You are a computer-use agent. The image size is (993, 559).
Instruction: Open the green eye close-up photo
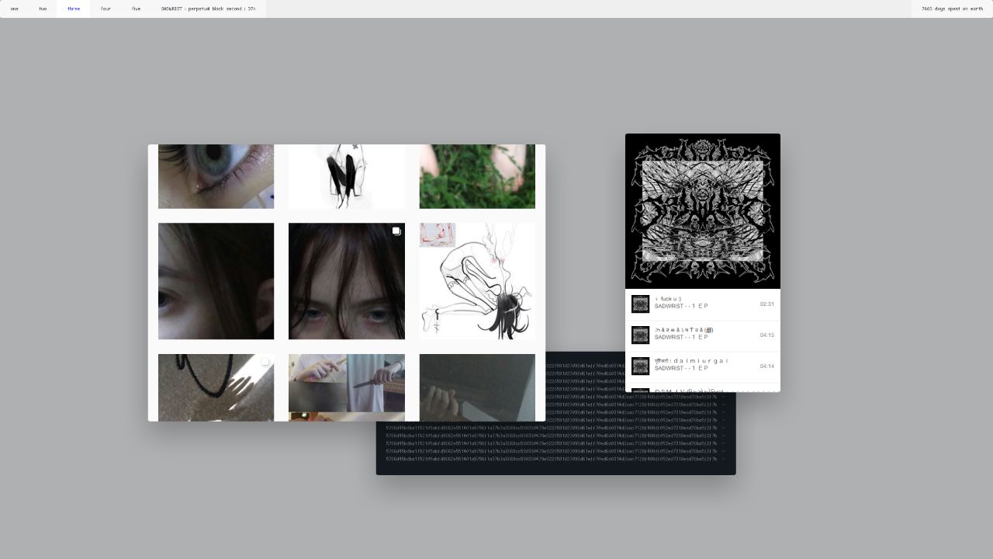click(x=216, y=176)
